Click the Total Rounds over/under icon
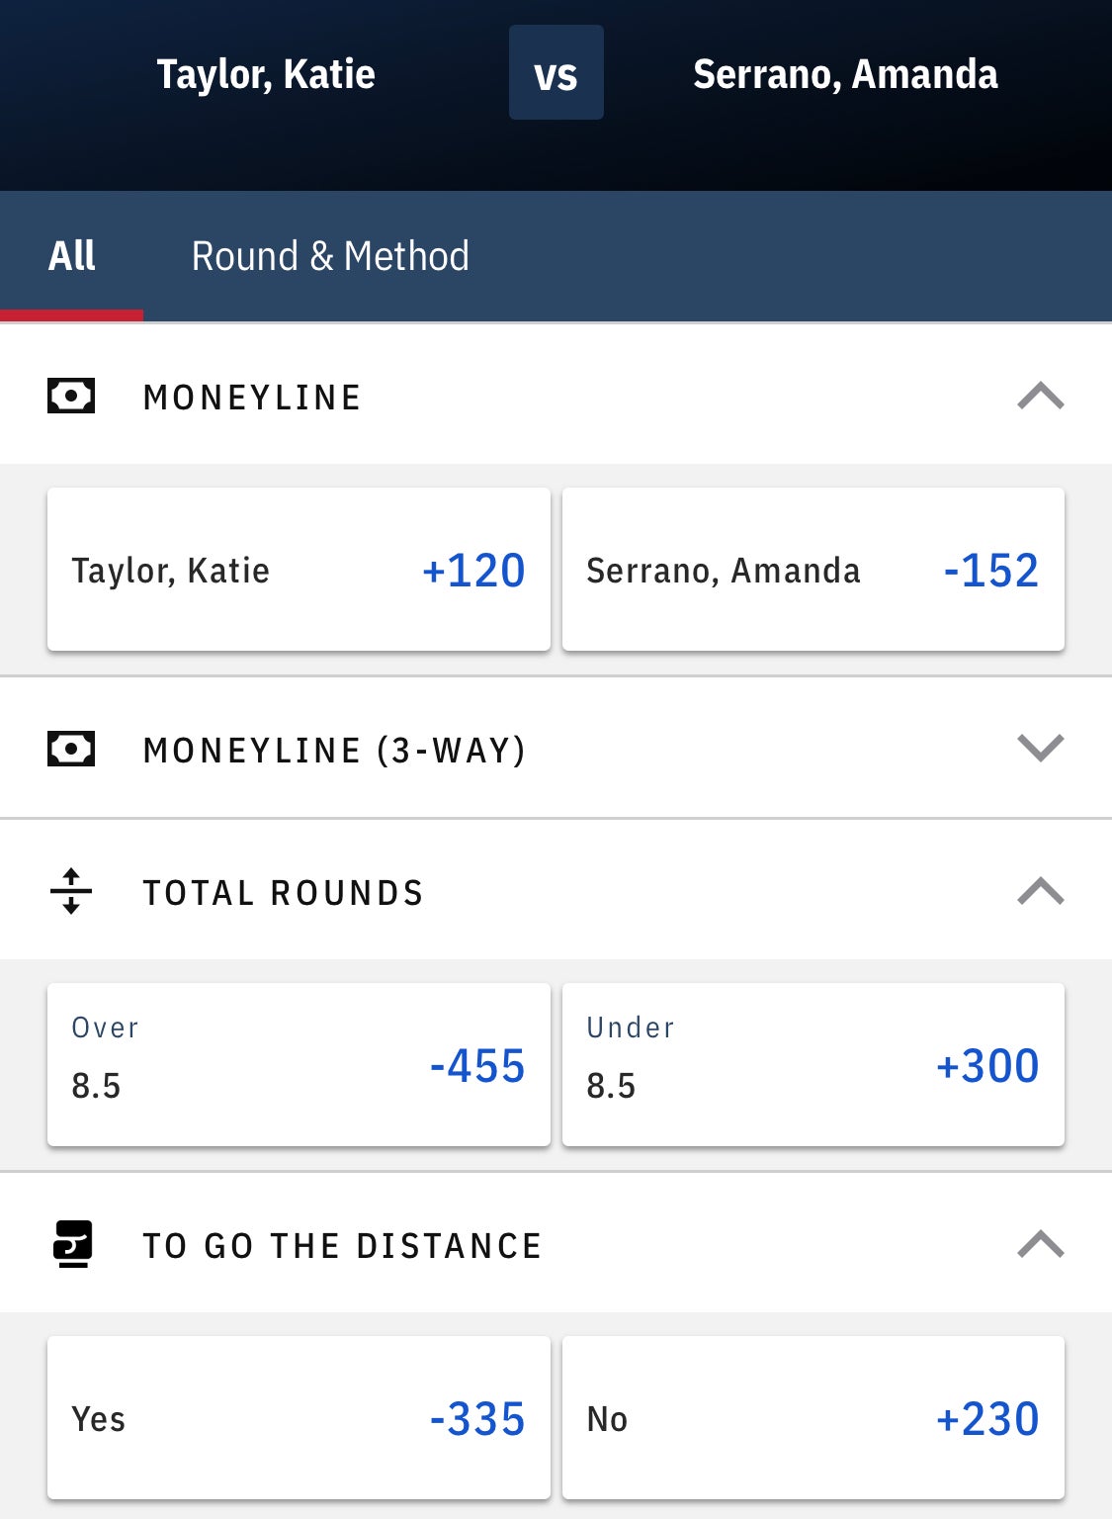 [x=71, y=891]
